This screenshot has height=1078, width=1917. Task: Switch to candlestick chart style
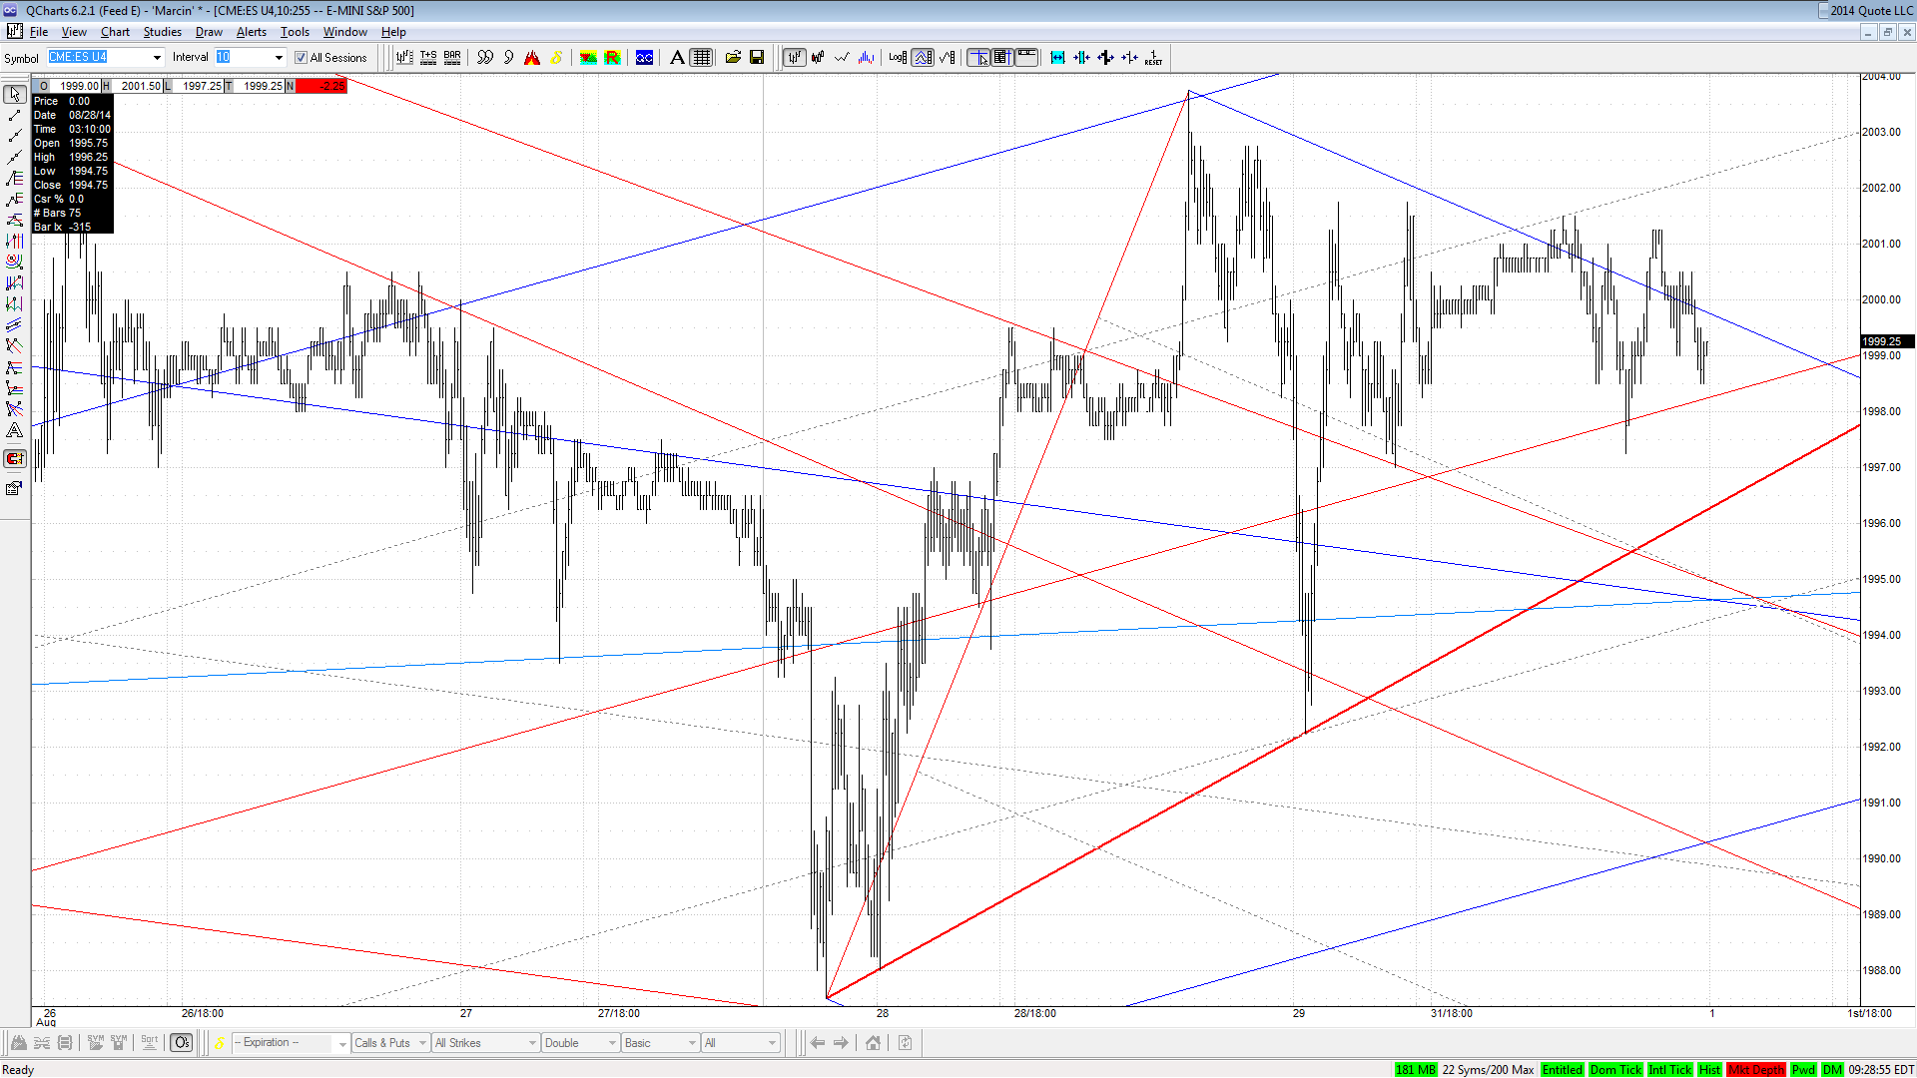818,58
